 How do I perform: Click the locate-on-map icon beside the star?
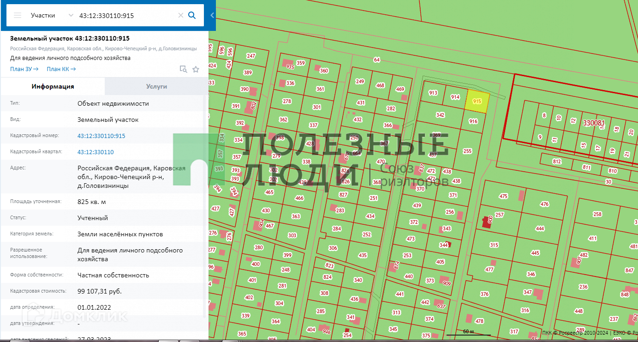click(x=183, y=69)
